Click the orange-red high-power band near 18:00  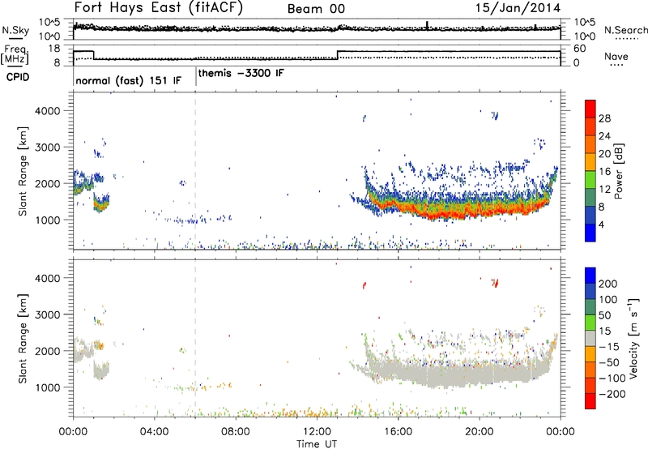(x=438, y=214)
